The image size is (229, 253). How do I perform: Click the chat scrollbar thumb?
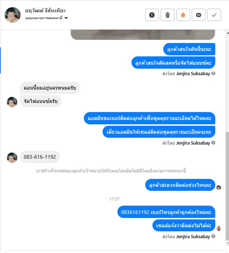(x=228, y=186)
